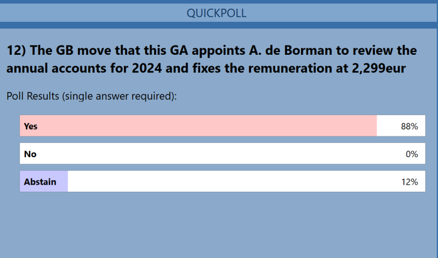Click the 12% result value
The width and height of the screenshot is (438, 258).
tap(409, 182)
